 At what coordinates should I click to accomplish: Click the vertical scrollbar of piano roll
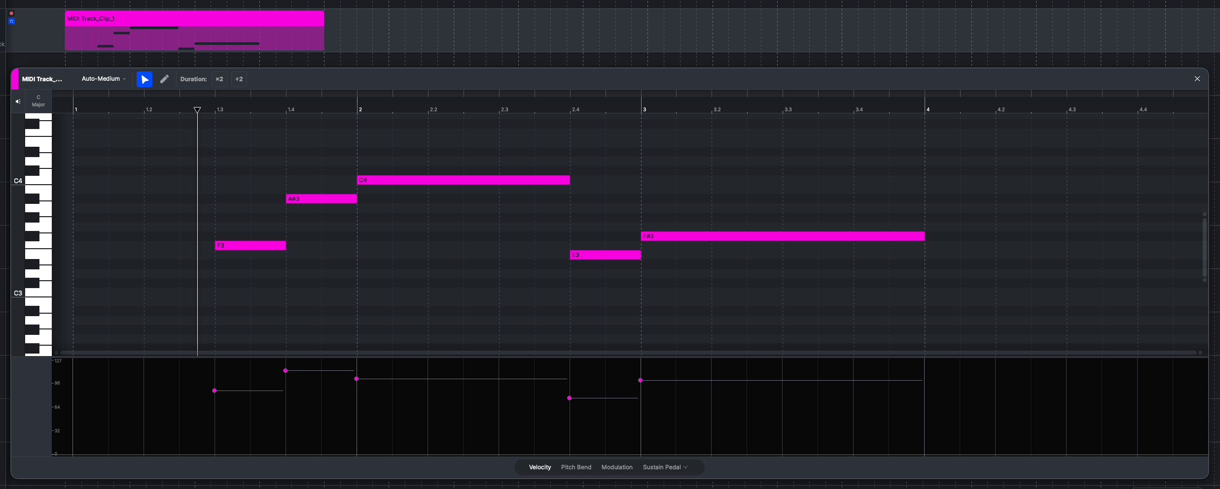pos(1204,247)
